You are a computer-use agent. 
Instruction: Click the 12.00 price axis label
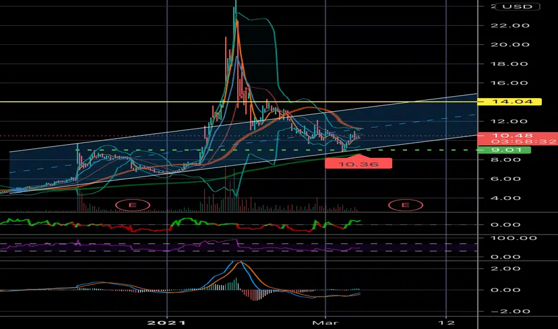click(510, 121)
